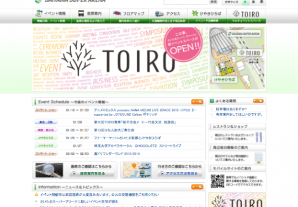The image size is (298, 207).
Task: Click the Saitama Super Arena label on map
Action: click(244, 34)
